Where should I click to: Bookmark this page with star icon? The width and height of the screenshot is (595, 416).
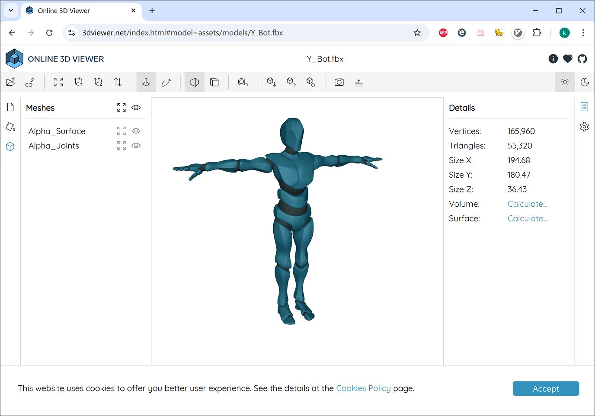(x=417, y=33)
